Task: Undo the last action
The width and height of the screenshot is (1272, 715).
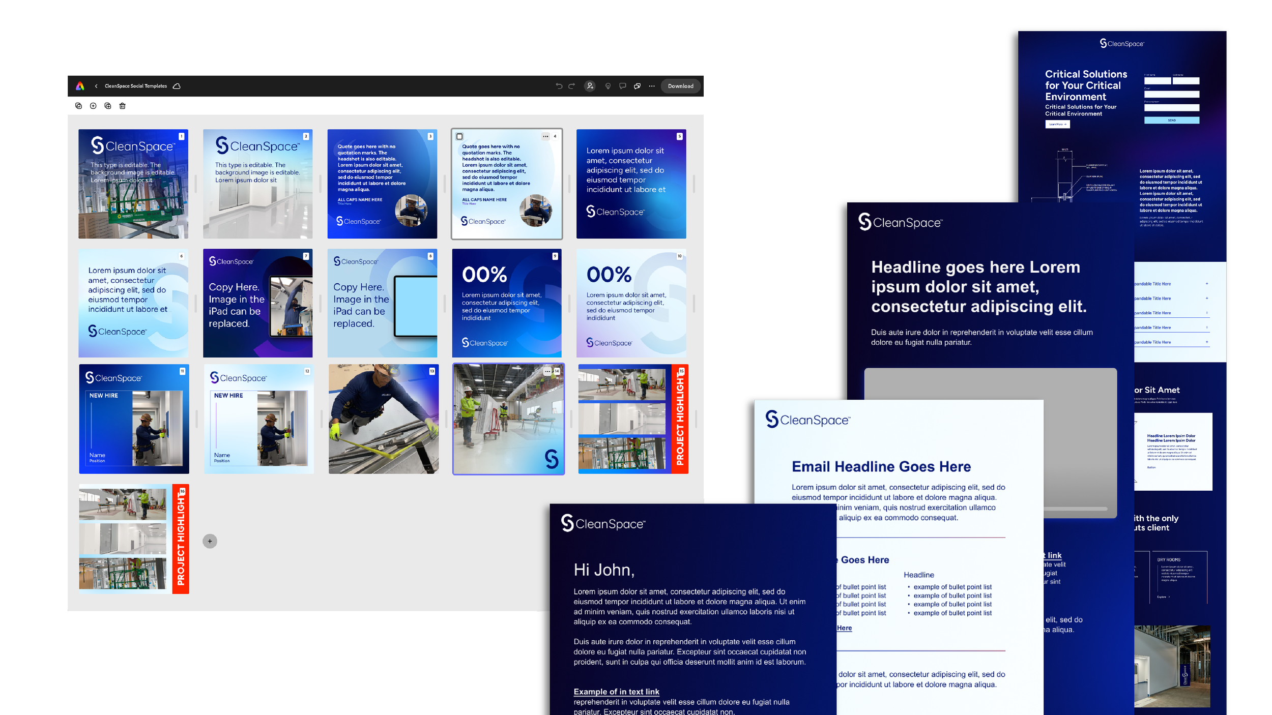Action: 559,86
